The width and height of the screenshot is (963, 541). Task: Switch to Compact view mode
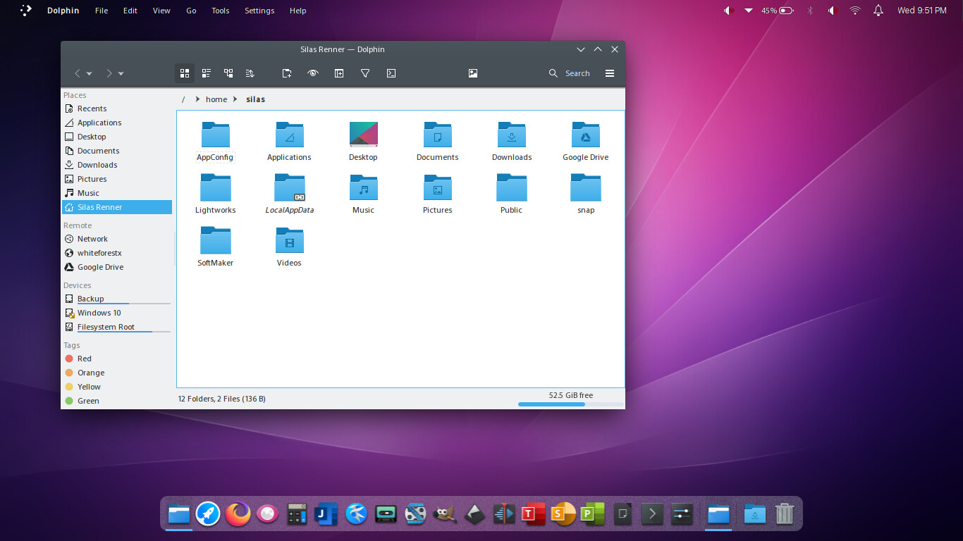point(207,73)
